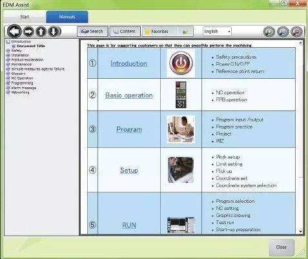Image resolution: width=308 pixels, height=259 pixels.
Task: Click the Close button at bottom
Action: 282,247
